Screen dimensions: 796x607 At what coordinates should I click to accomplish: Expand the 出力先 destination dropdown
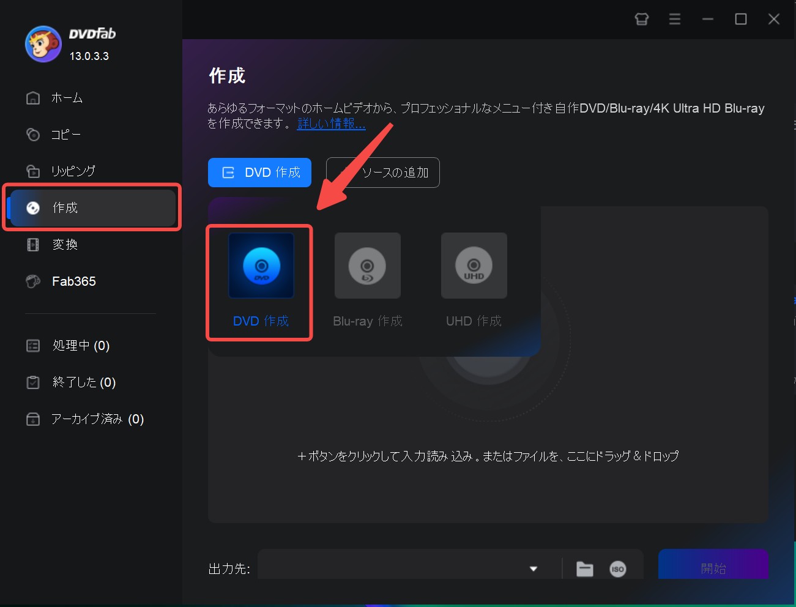click(533, 569)
